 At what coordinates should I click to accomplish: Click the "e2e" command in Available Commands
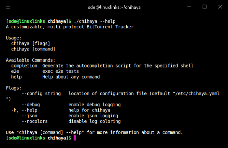[15, 71]
